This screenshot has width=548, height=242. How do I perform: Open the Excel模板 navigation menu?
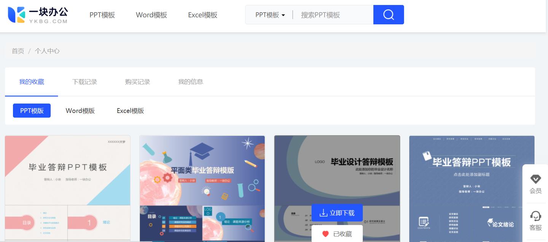(x=202, y=15)
